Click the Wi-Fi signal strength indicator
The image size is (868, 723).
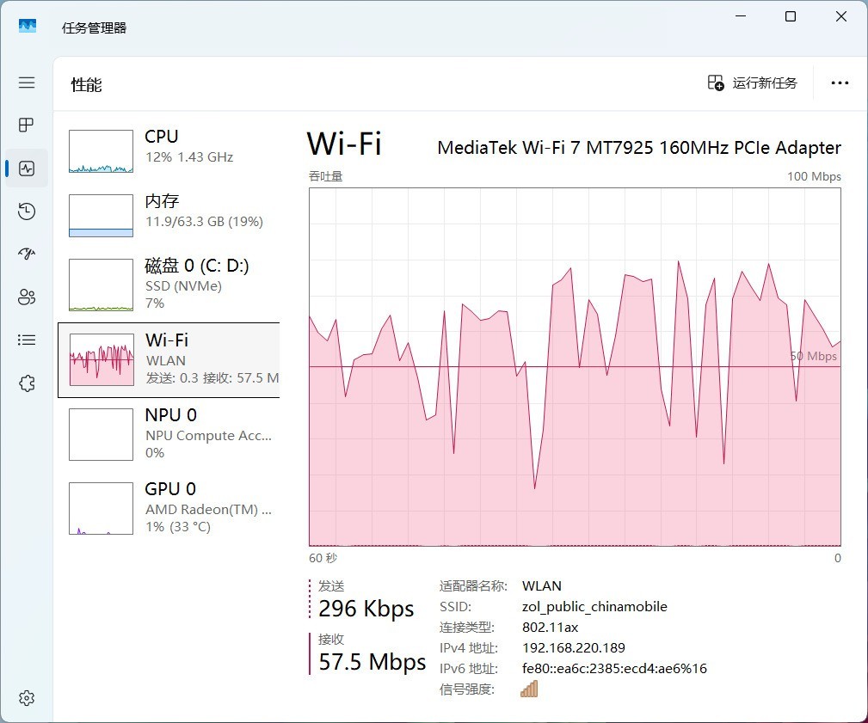click(x=530, y=688)
